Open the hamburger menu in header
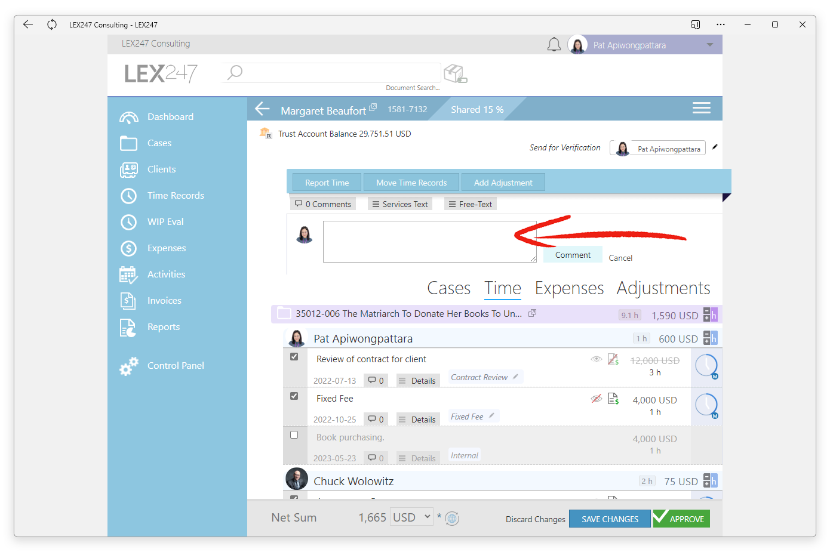Image resolution: width=830 pixels, height=552 pixels. pos(701,108)
